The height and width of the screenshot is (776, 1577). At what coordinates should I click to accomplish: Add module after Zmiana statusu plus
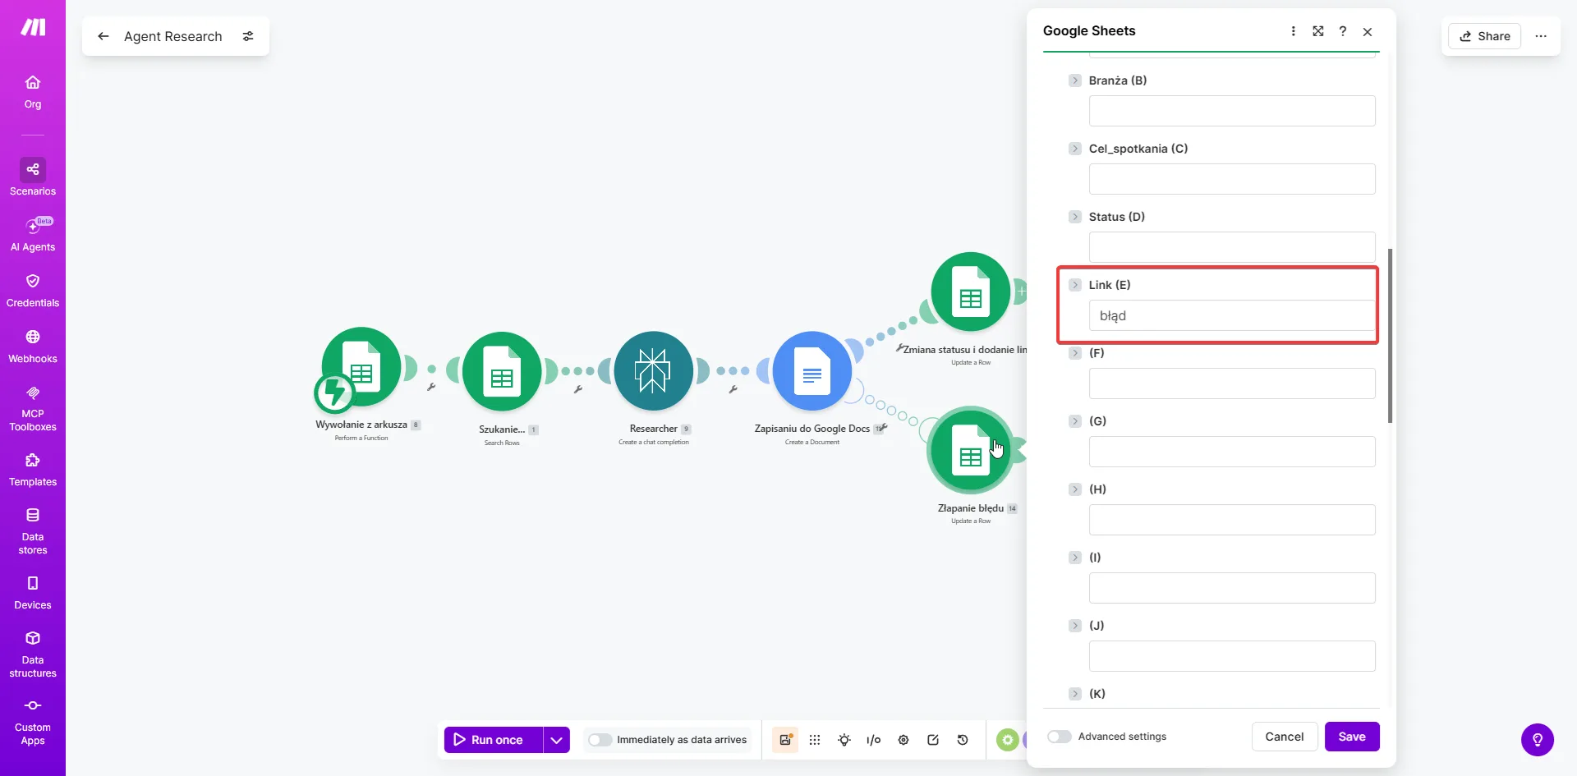(x=1021, y=292)
